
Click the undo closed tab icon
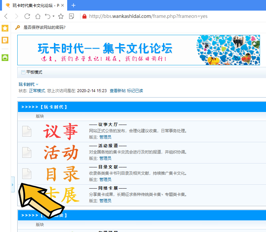point(48,16)
